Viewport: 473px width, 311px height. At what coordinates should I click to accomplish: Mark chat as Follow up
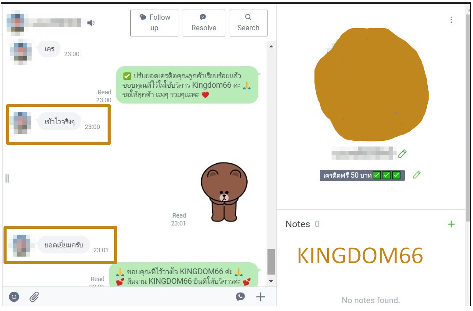pos(154,23)
